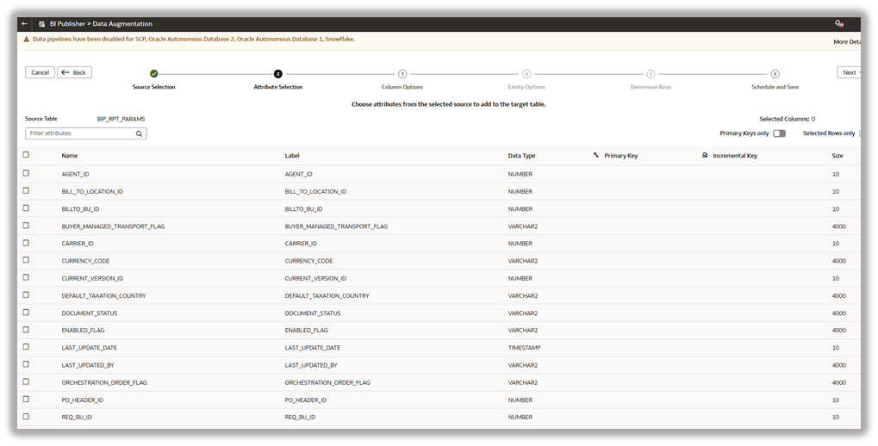The width and height of the screenshot is (878, 446).
Task: Check the BILLTO_BU_ID row checkbox
Action: coord(26,208)
